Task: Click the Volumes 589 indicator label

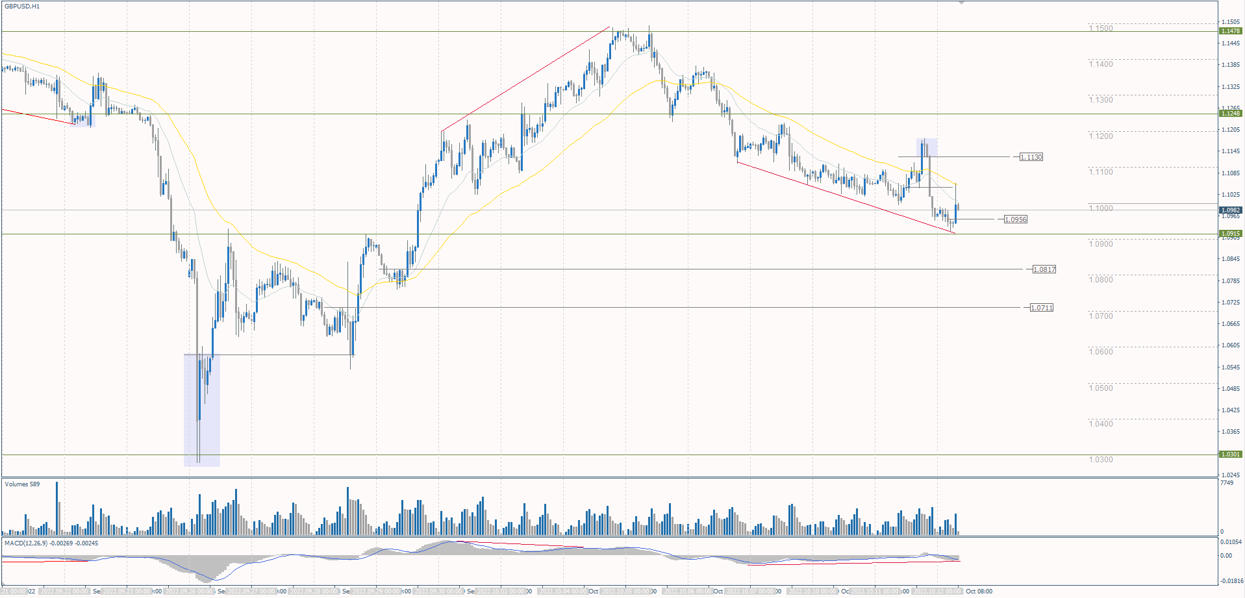Action: [22, 484]
